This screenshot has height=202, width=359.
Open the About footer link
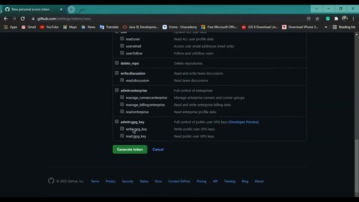259,181
